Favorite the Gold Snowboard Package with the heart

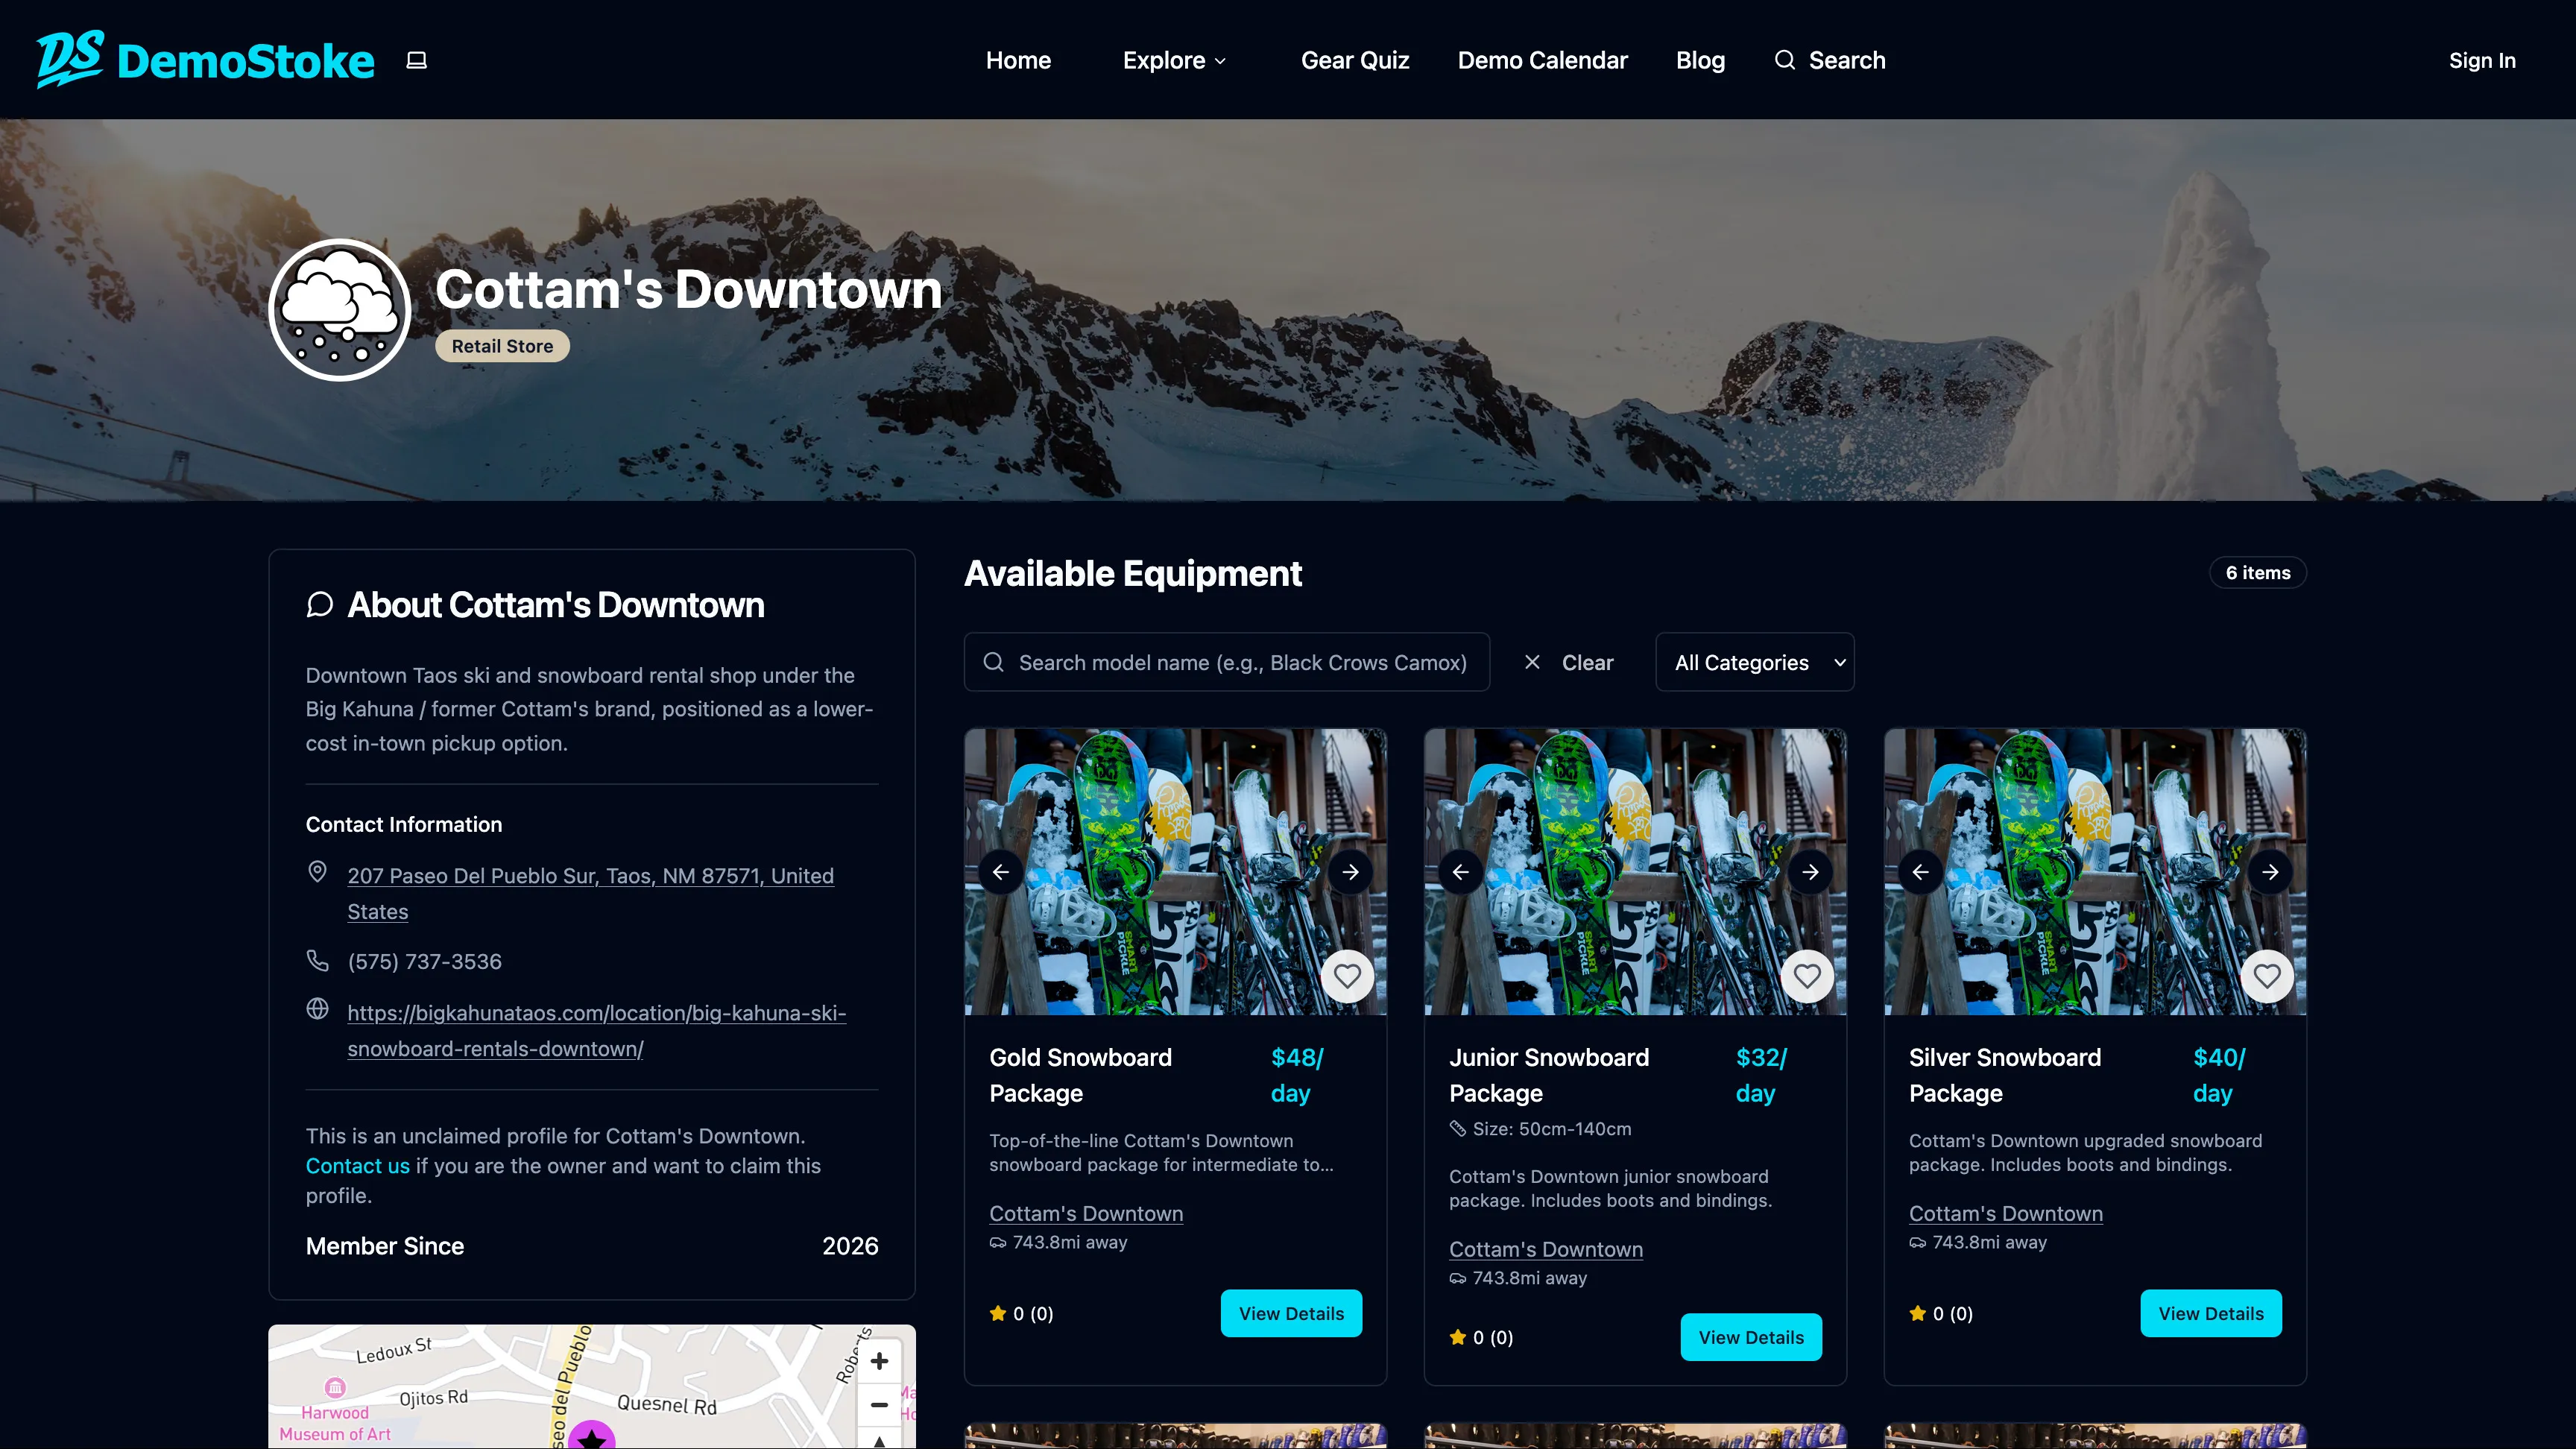point(1348,976)
